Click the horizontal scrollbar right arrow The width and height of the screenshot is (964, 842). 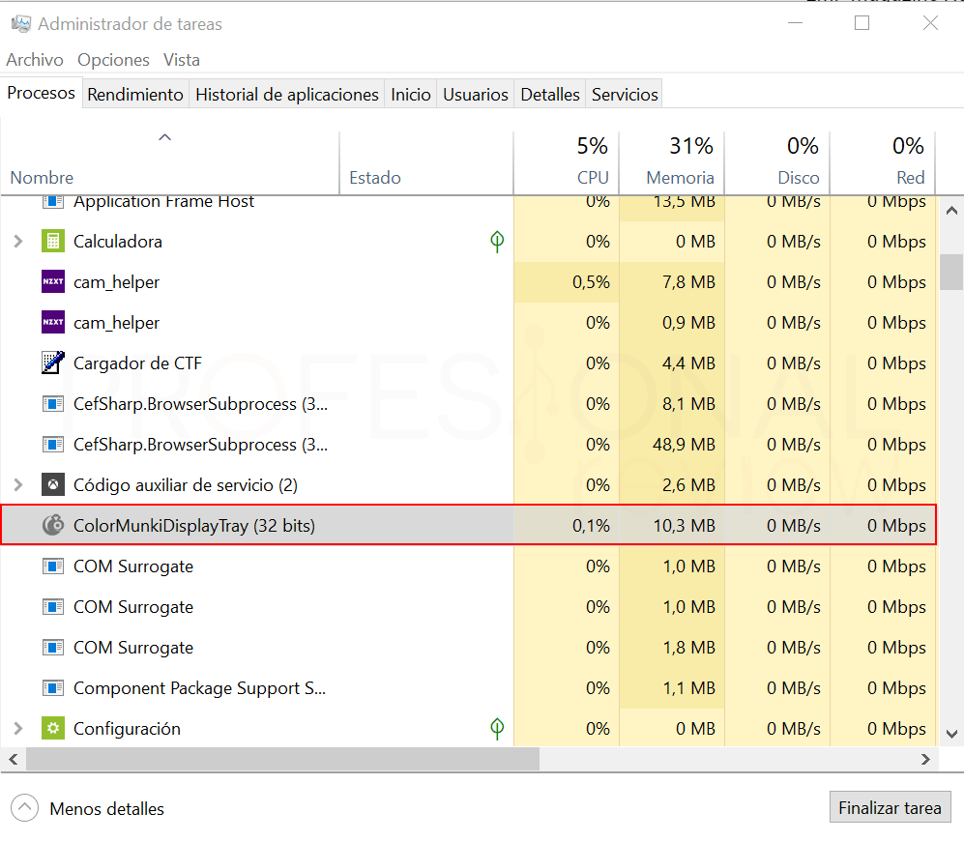[925, 760]
